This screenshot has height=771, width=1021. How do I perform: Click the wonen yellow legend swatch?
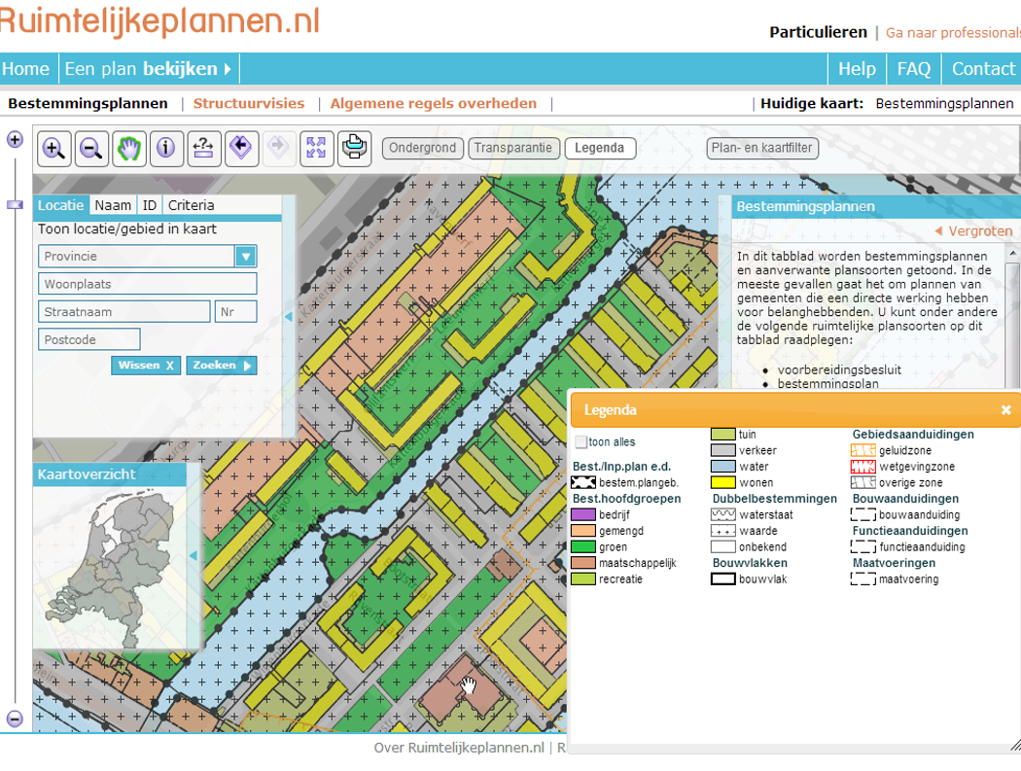pos(722,482)
